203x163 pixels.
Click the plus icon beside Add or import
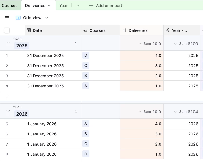(x=91, y=6)
